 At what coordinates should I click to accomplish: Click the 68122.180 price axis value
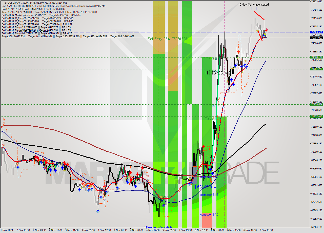[317, 194]
